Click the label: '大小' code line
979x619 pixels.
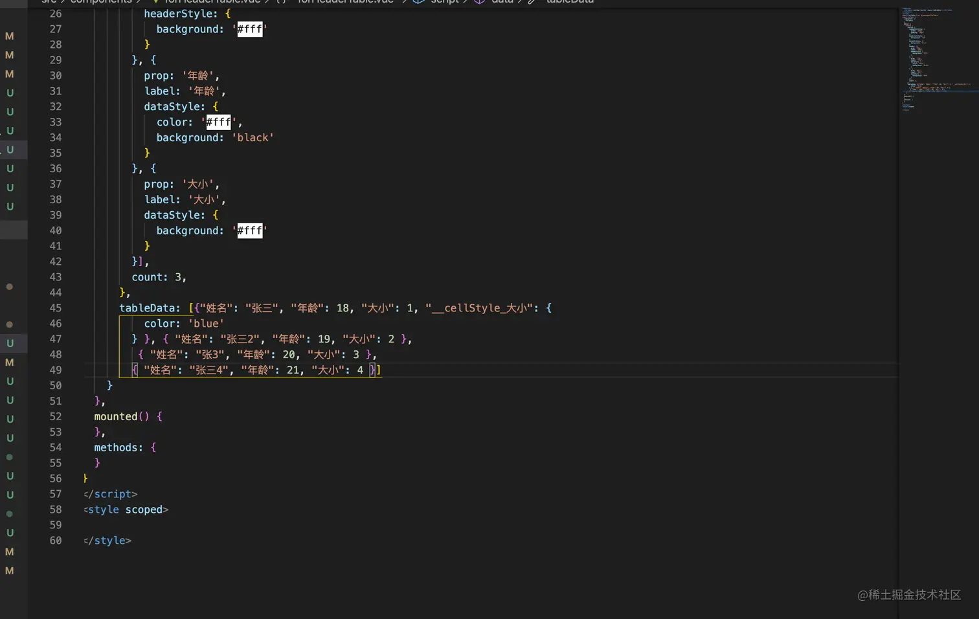(185, 200)
